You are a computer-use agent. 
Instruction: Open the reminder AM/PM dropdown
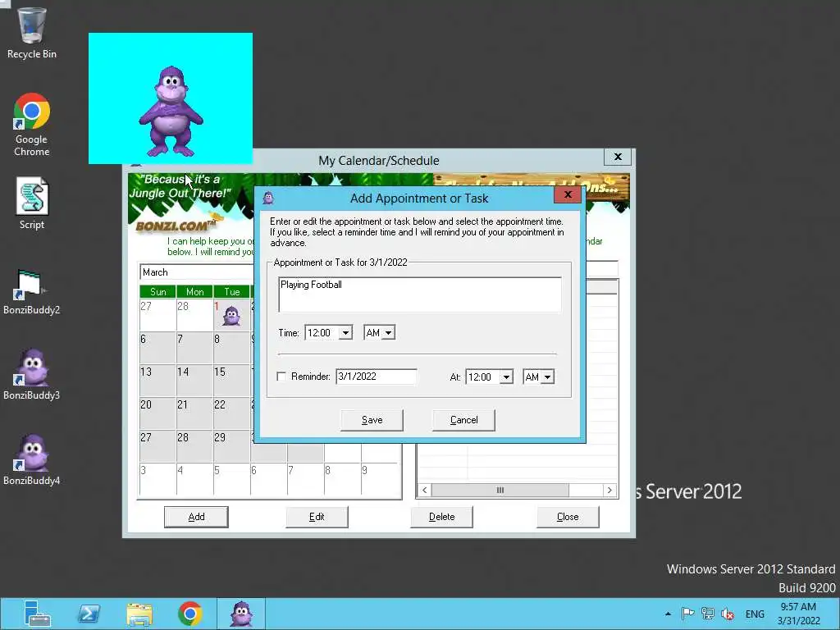547,377
